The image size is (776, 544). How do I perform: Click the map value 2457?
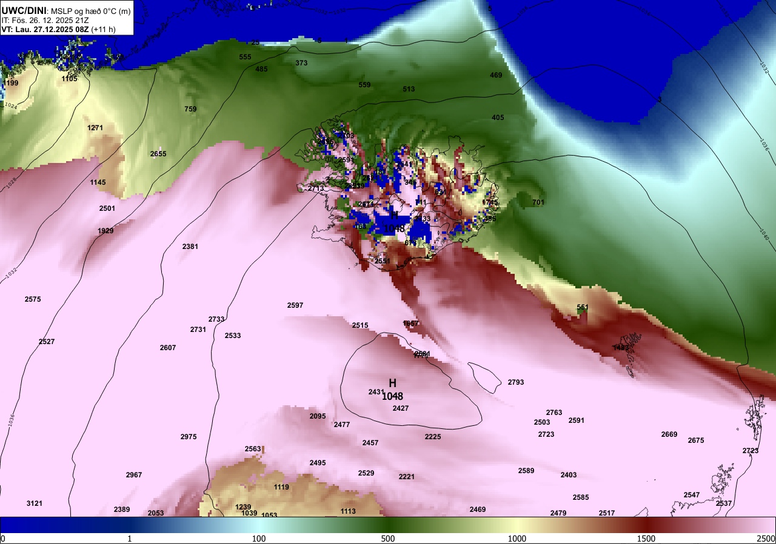tap(370, 443)
